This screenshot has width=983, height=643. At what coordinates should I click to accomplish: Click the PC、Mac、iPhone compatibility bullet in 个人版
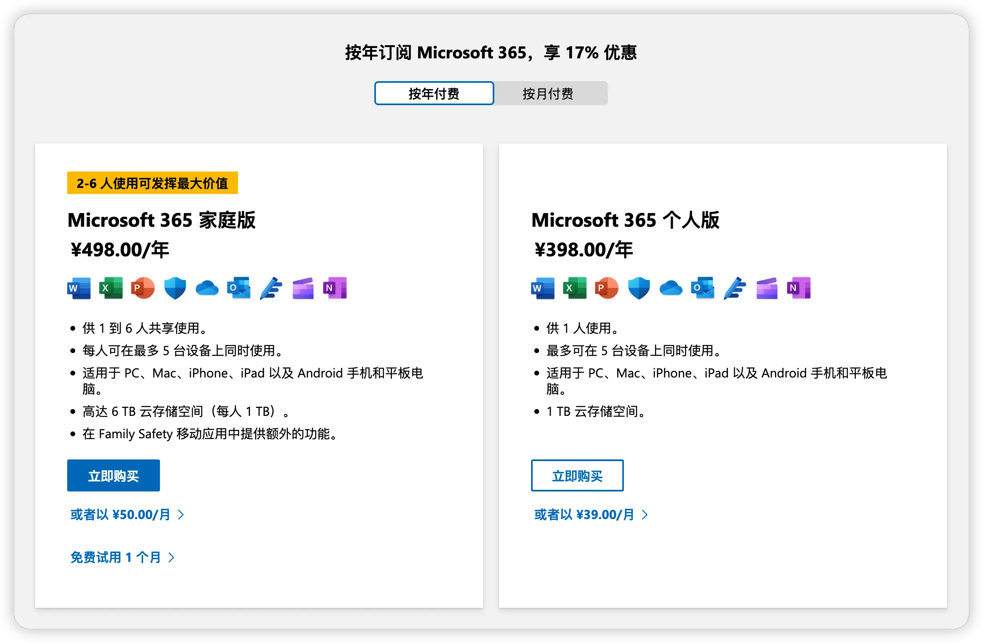pos(717,381)
